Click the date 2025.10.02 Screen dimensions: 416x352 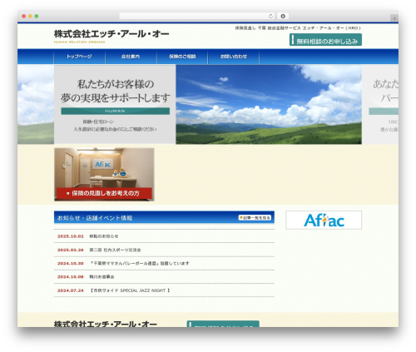[71, 236]
